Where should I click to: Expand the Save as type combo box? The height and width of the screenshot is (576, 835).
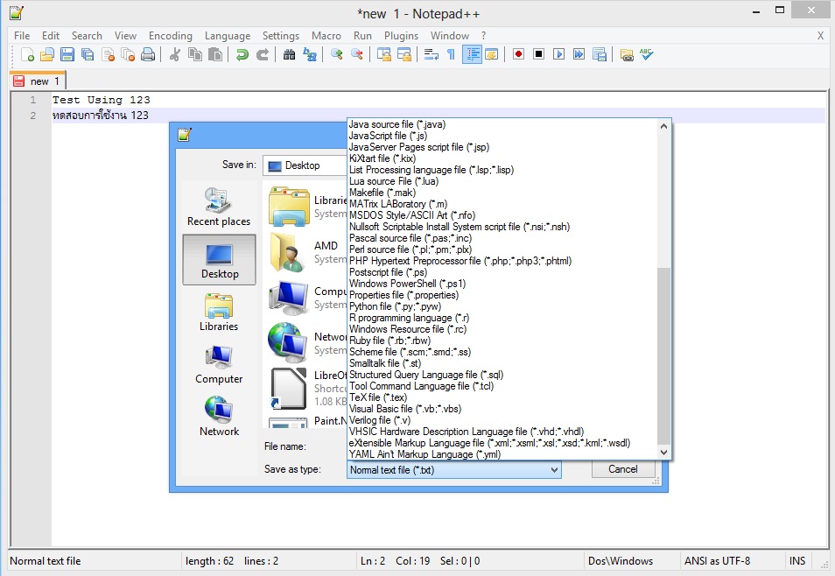tap(553, 470)
